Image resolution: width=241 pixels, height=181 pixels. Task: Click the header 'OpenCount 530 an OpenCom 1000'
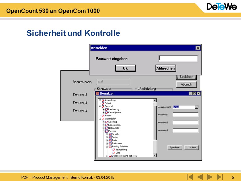[x=53, y=11]
